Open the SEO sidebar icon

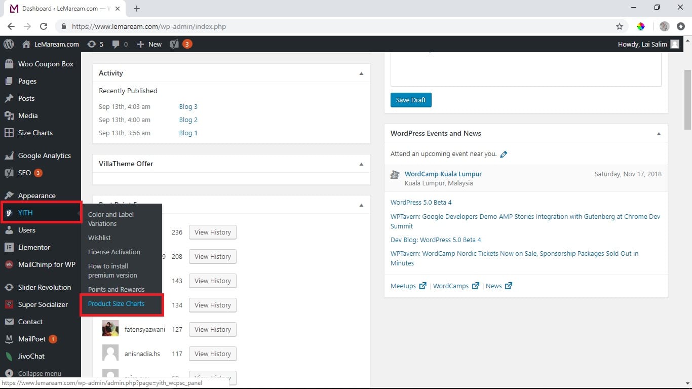pos(9,173)
